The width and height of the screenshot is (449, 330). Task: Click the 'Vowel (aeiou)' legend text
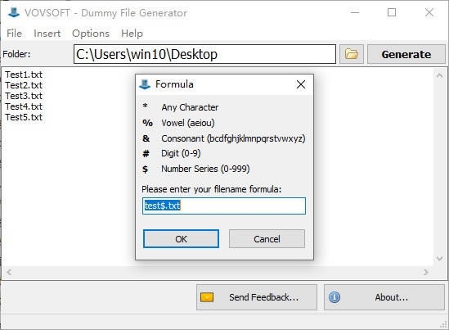point(188,123)
